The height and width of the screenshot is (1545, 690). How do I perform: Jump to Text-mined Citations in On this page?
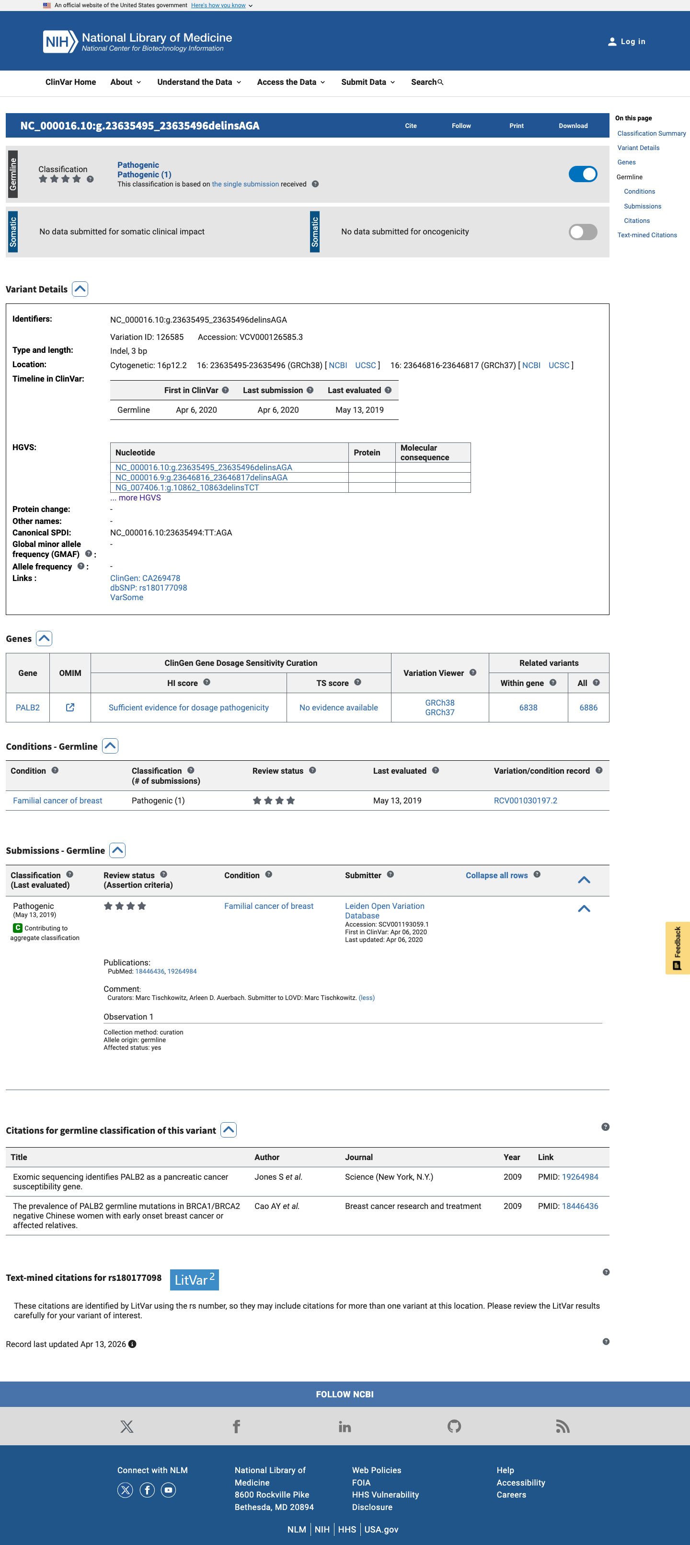tap(647, 235)
